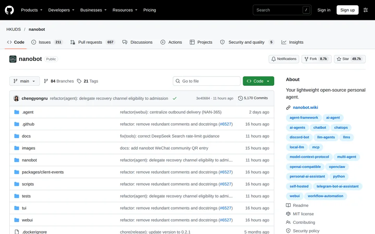The image size is (375, 234).
Task: Expand the Developers menu
Action: (x=61, y=10)
